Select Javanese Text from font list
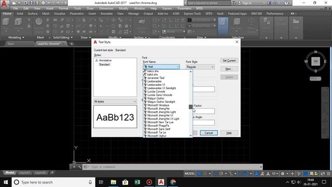The height and width of the screenshot is (187, 332). click(x=156, y=78)
